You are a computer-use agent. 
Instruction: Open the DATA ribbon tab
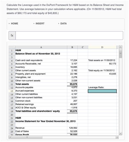[x=63, y=23]
